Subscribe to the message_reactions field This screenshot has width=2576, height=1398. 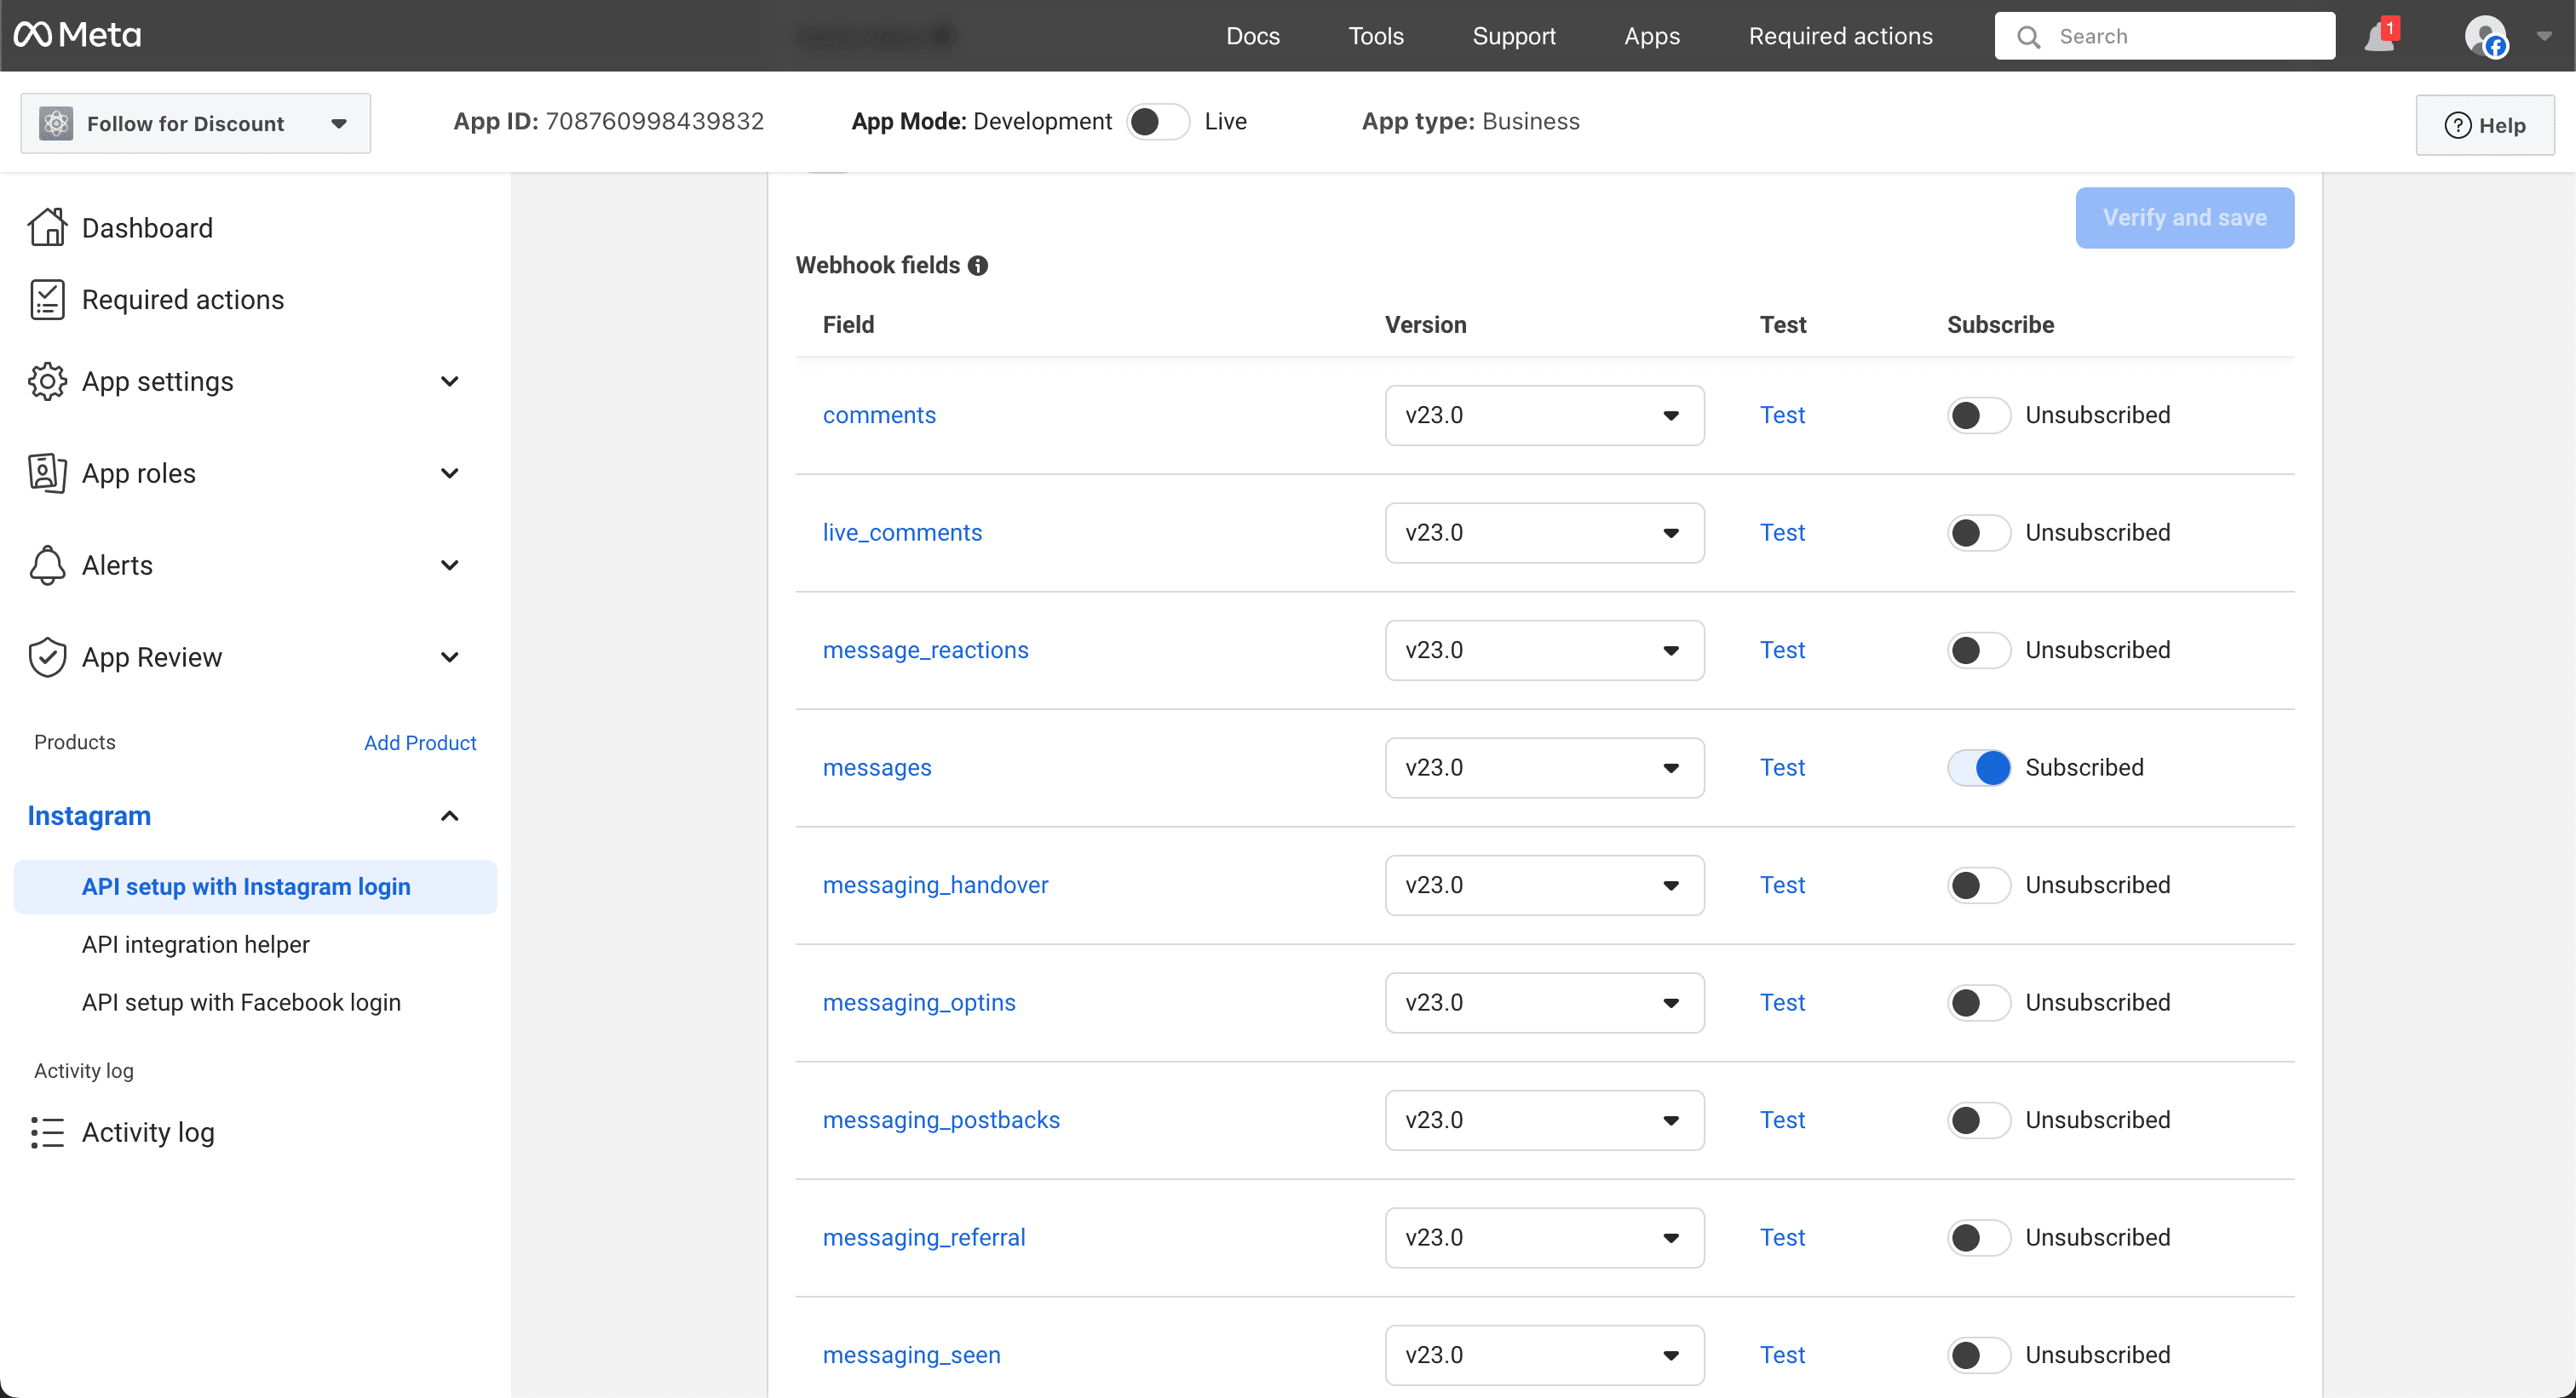pyautogui.click(x=1978, y=650)
